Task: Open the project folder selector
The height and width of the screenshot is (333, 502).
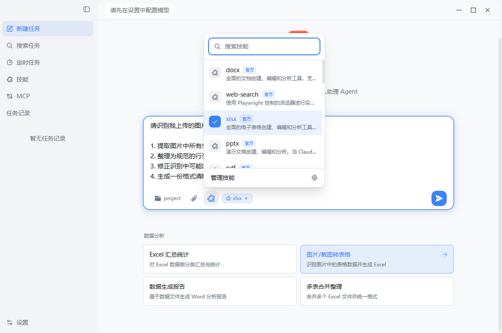Action: [168, 198]
